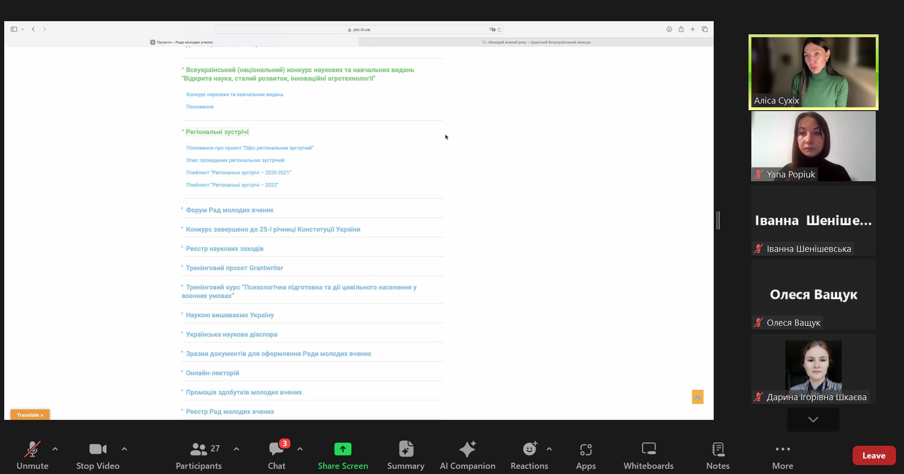The width and height of the screenshot is (904, 474).
Task: Open Положення link under конкурс видань
Action: click(x=200, y=106)
